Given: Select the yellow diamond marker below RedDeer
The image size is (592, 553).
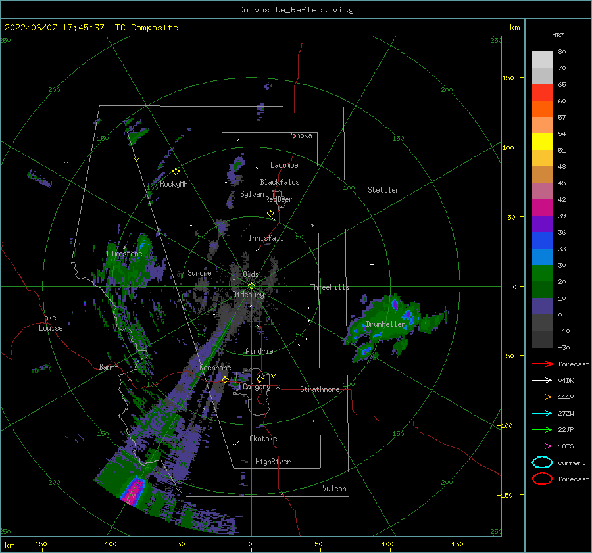Looking at the screenshot, I should 271,214.
